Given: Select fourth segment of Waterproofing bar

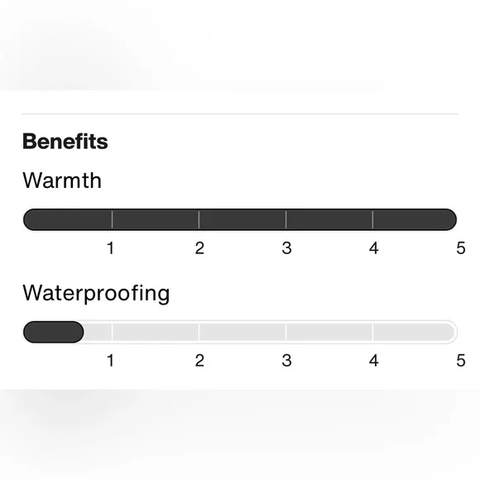Looking at the screenshot, I should [329, 332].
